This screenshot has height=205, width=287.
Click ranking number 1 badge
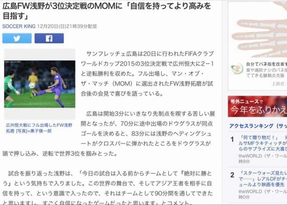[x=232, y=139]
